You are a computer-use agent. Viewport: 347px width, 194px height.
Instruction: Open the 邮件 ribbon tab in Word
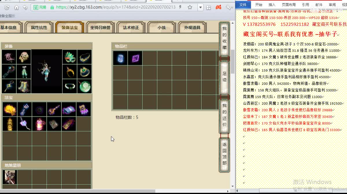pos(319,5)
